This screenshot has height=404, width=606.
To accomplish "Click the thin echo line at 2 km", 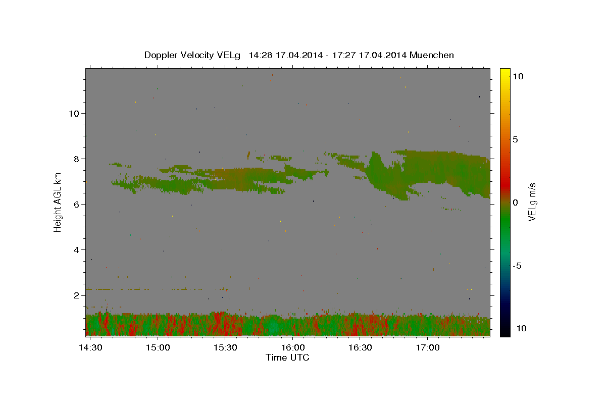I will click(157, 289).
